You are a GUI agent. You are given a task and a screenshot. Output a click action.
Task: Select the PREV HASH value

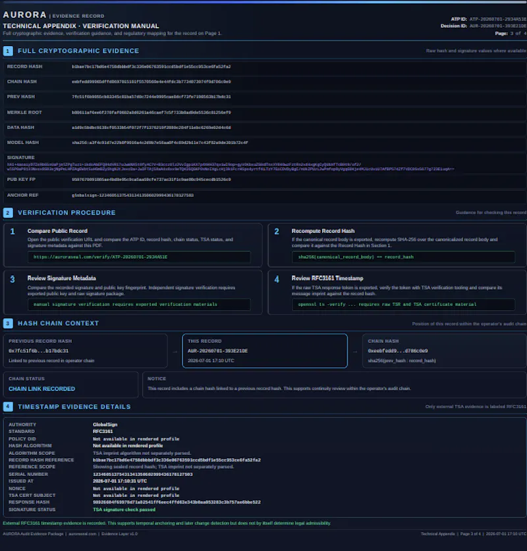151,97
